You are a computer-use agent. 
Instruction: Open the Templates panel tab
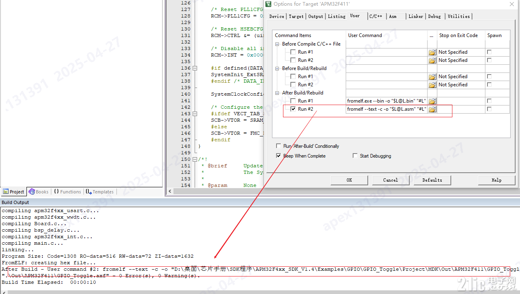[100, 192]
